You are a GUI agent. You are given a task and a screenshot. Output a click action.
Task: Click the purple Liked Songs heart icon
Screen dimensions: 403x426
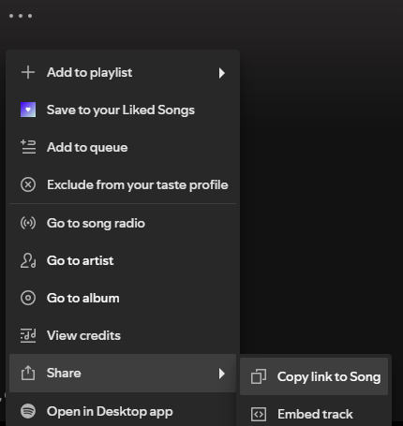coord(28,110)
